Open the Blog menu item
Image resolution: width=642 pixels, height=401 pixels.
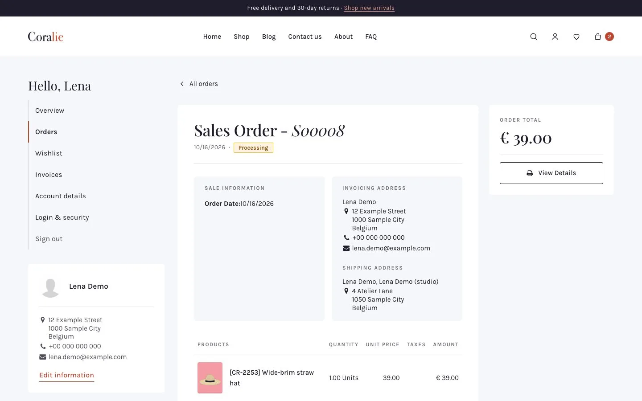269,37
